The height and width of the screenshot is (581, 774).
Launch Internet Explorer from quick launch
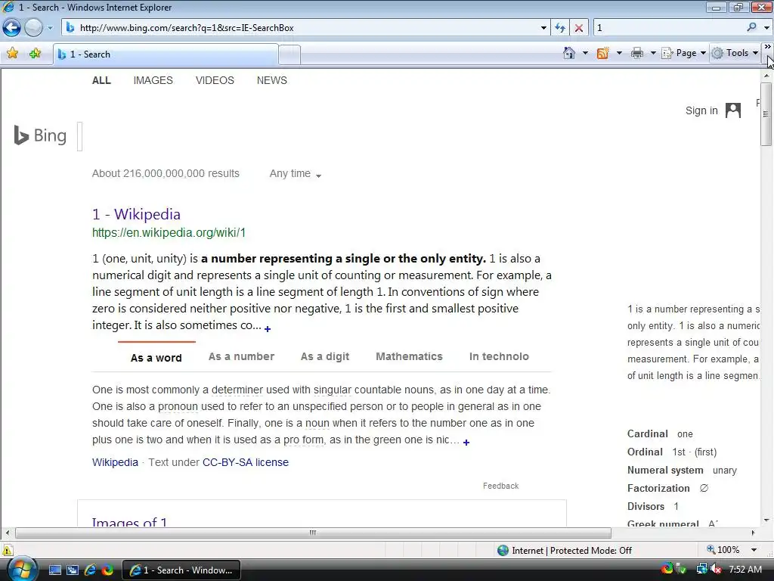click(90, 570)
